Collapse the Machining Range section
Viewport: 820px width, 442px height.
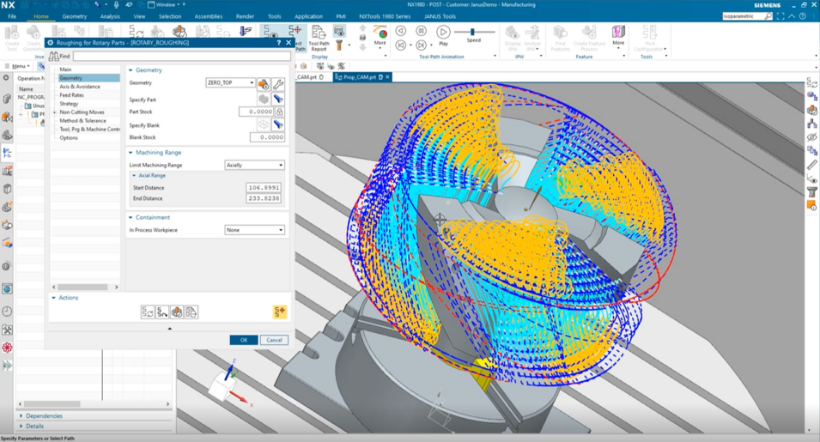(x=131, y=153)
